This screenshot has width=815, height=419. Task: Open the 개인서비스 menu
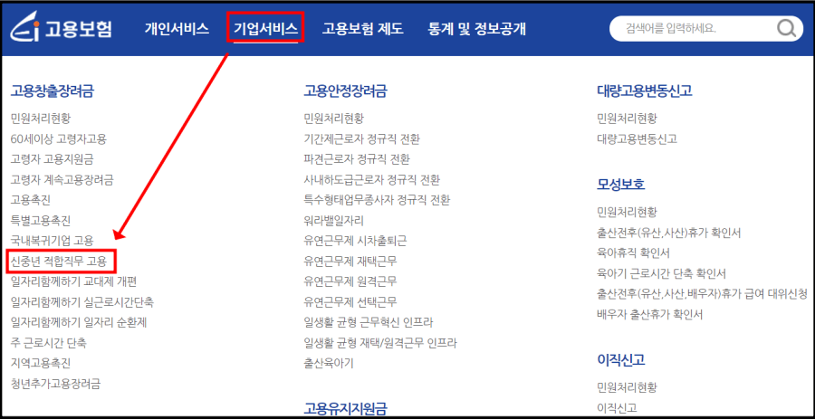[177, 29]
